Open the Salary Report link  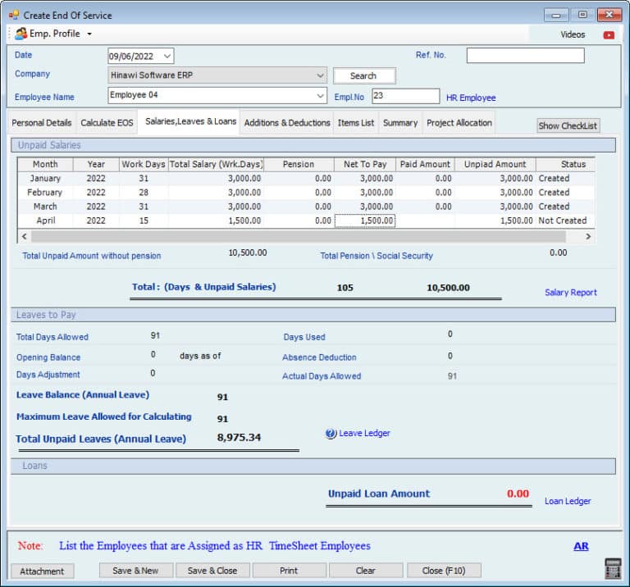[571, 293]
